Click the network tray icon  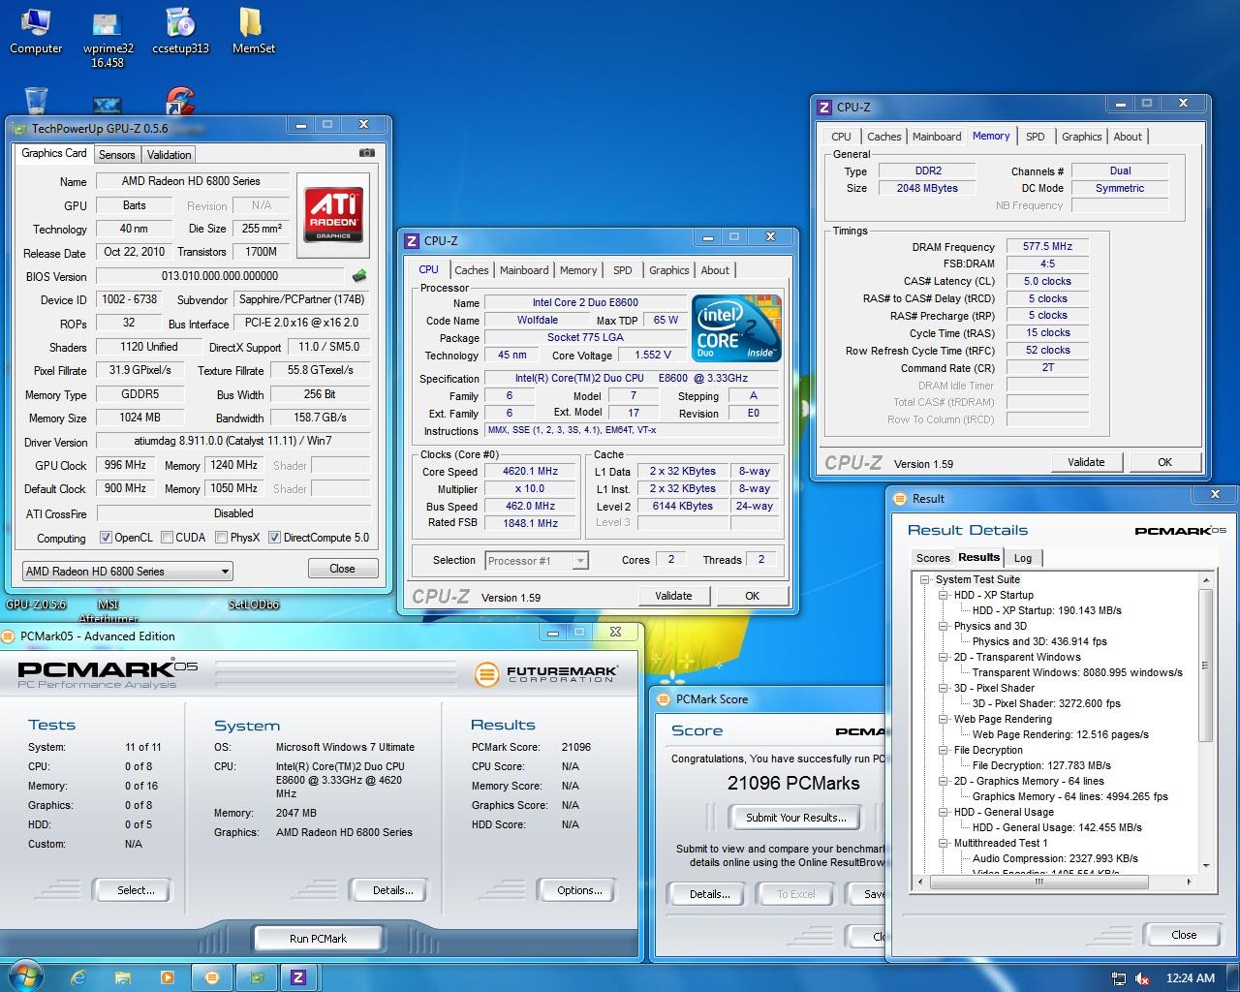(x=1119, y=978)
